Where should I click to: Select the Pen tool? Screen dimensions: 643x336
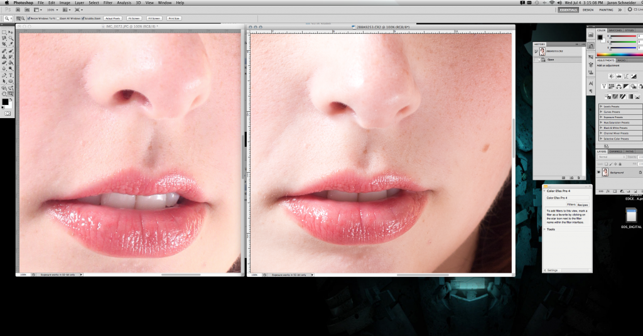4,75
